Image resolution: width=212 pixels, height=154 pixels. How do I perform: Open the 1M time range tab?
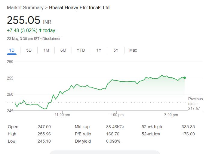[46, 50]
